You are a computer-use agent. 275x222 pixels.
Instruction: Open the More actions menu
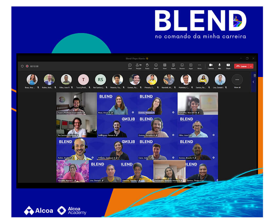pyautogui.click(x=199, y=66)
